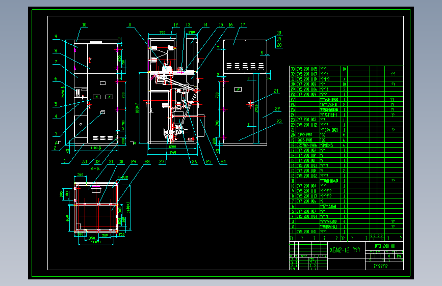Image resolution: width=442 pixels, height=286 pixels.
Task: Pick callout 24 below the section view
Action: pyautogui.click(x=223, y=162)
